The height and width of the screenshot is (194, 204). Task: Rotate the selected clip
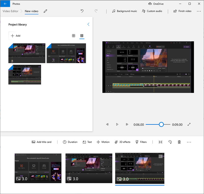(170, 142)
